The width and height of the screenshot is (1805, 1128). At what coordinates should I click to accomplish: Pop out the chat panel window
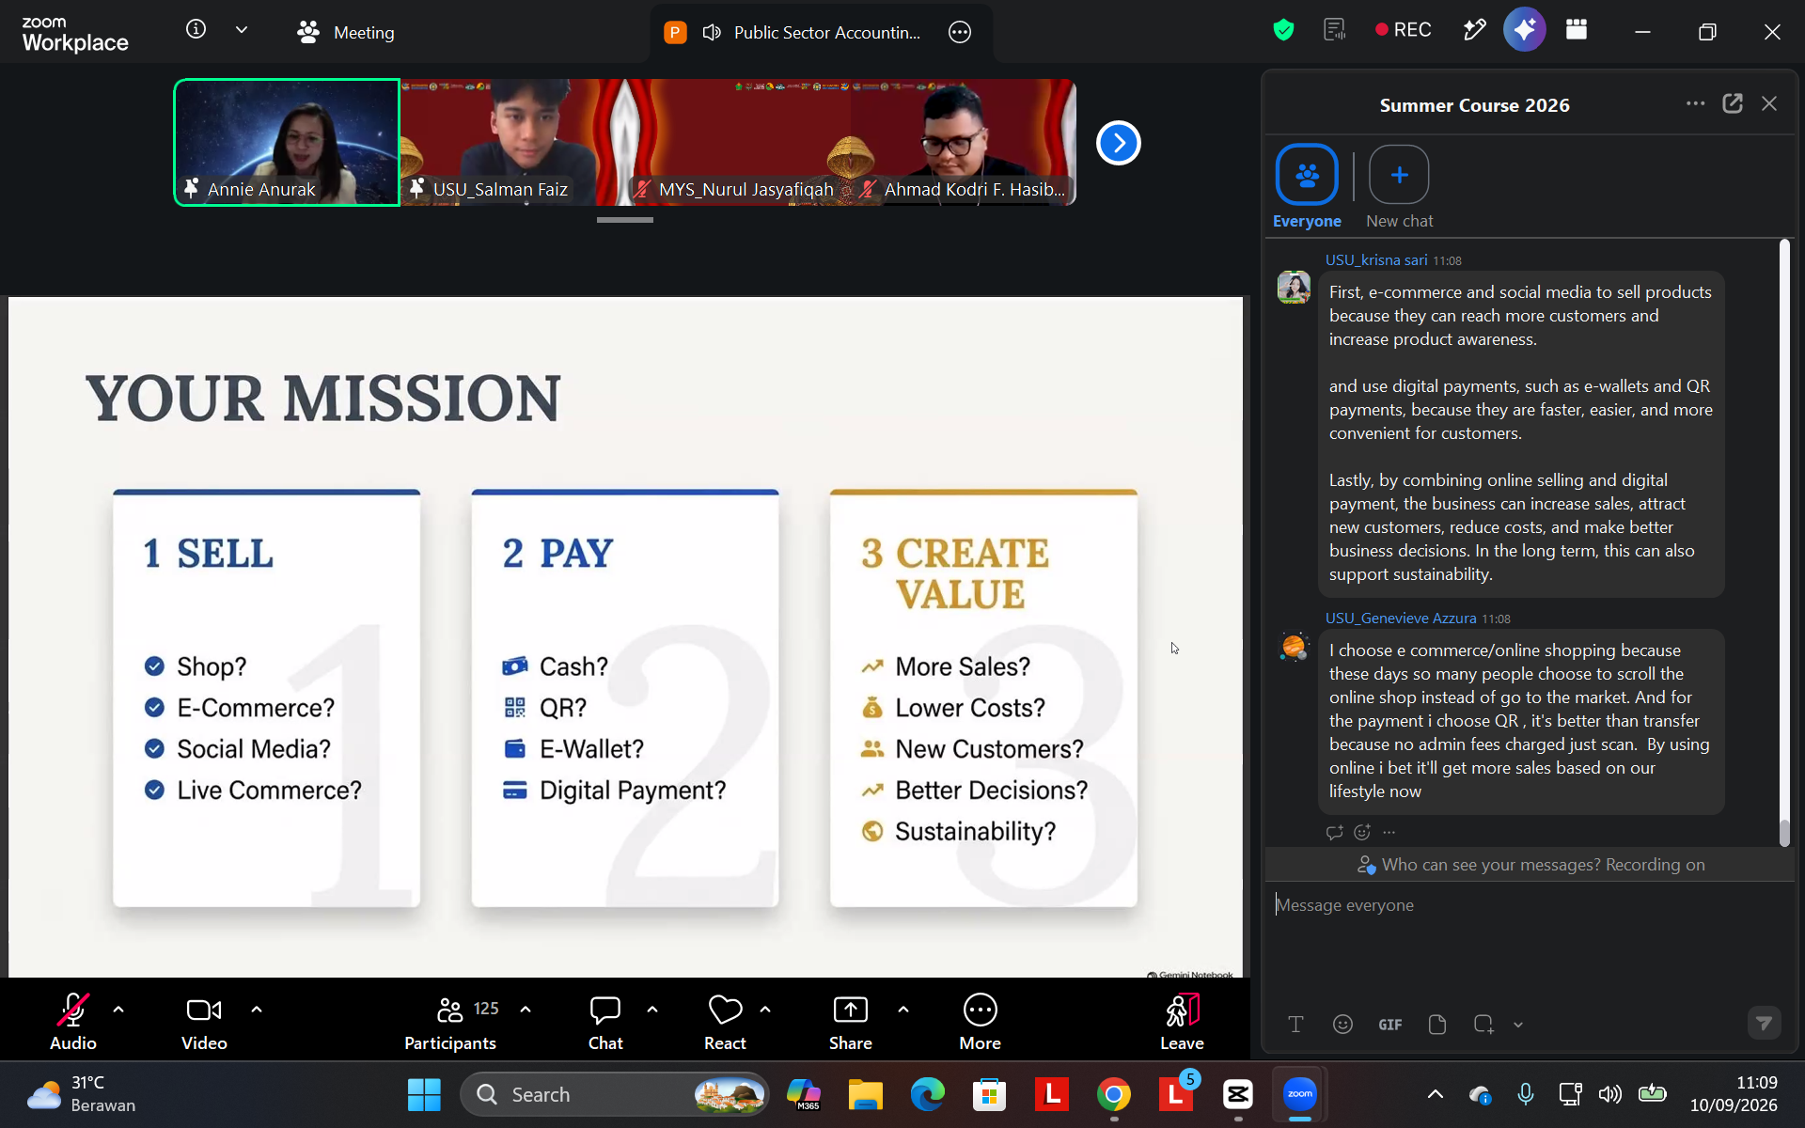pyautogui.click(x=1733, y=103)
